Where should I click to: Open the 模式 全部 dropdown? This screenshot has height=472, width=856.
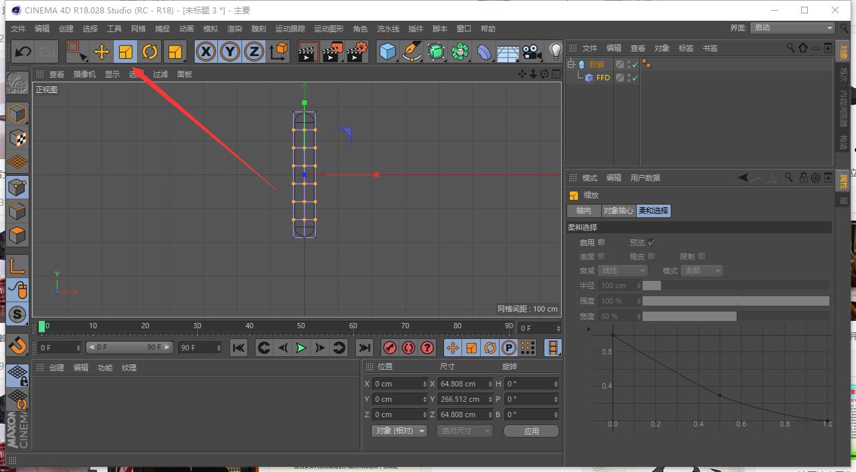pos(703,271)
